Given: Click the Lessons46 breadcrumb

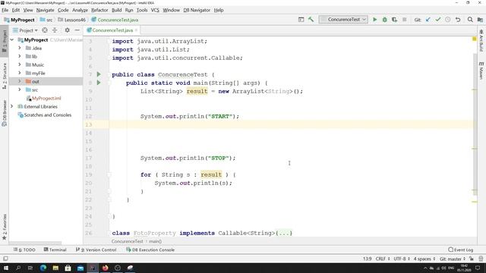Looking at the screenshot, I should (72, 20).
